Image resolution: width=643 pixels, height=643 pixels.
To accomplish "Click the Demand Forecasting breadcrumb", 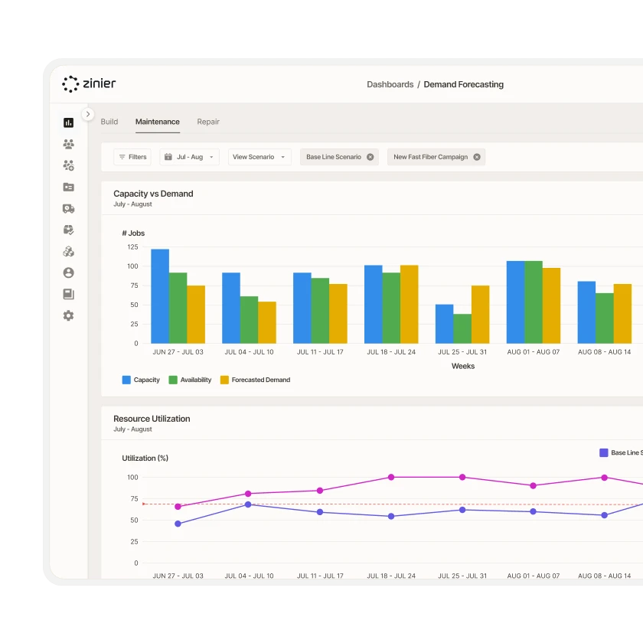I will tap(463, 84).
